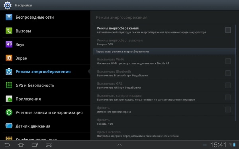Tap the Android applications icon
This screenshot has height=149, width=239.
(x=9, y=99)
